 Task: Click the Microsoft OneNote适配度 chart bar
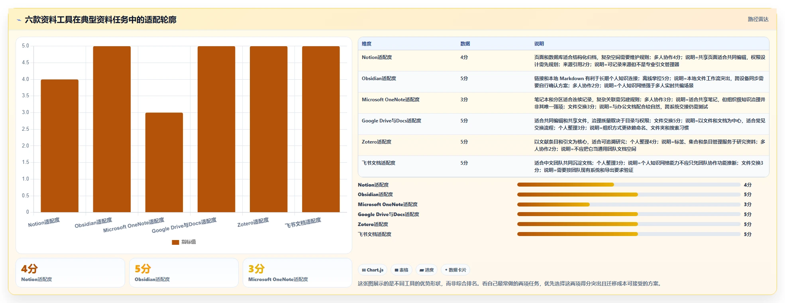(x=164, y=162)
